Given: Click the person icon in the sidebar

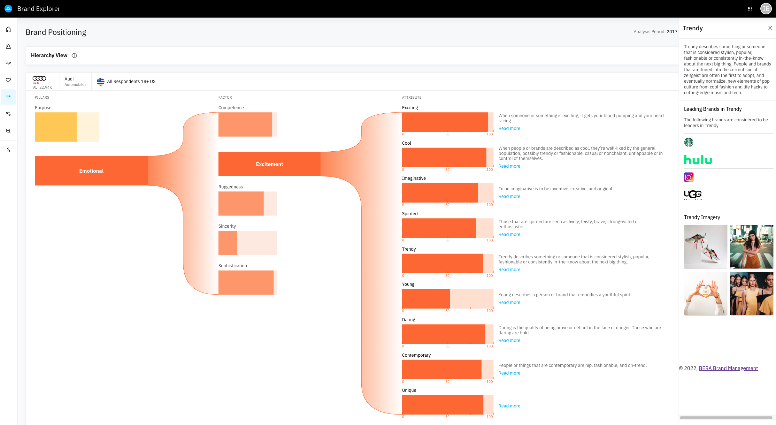Looking at the screenshot, I should tap(8, 150).
